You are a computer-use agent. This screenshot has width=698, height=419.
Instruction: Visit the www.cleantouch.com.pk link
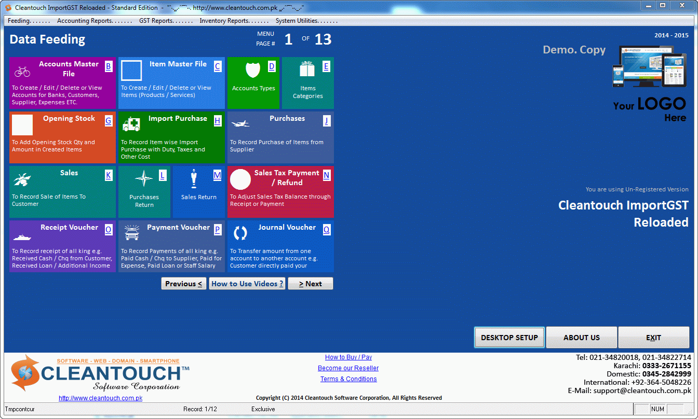click(101, 398)
